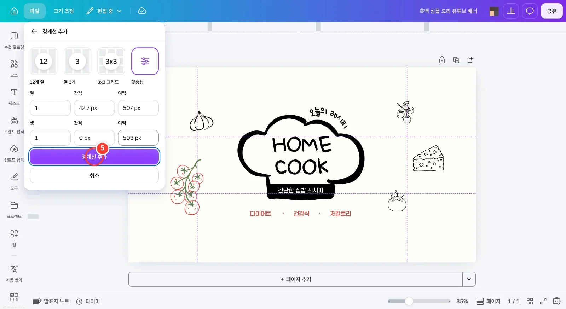Open the 프로젝트 panel
Screen dimensions: 566x309
pyautogui.click(x=14, y=210)
